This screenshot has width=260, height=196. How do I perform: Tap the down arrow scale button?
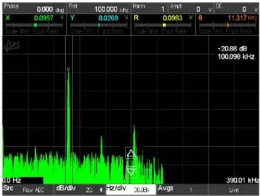[131, 172]
